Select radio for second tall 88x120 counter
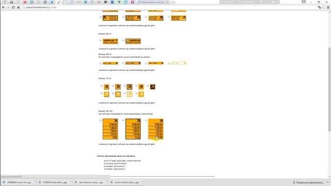This screenshot has height=186, width=331. tap(123, 120)
